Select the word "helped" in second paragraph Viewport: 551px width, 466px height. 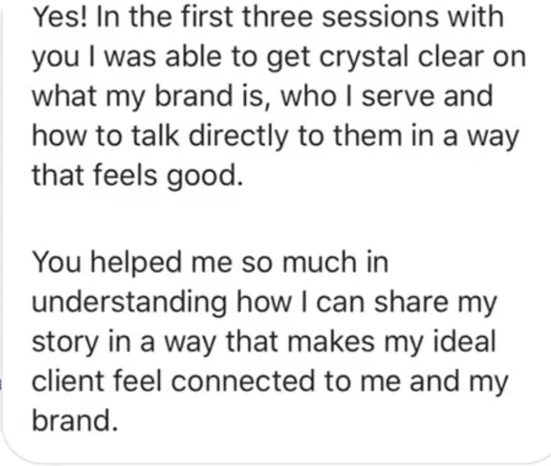click(136, 263)
